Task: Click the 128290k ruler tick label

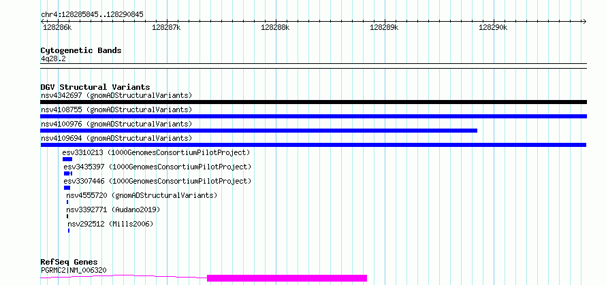Action: [x=493, y=27]
